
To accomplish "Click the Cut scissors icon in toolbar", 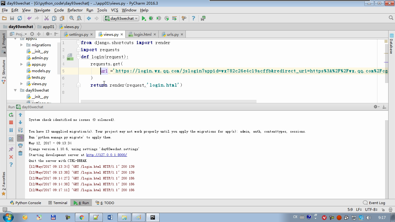I will pos(47,18).
